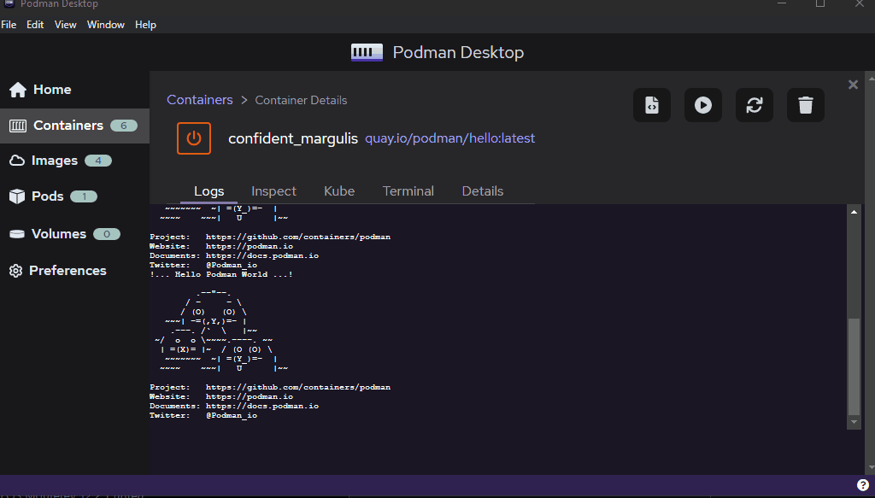
Task: Stop confident_margulis with the orange power icon
Action: click(193, 138)
